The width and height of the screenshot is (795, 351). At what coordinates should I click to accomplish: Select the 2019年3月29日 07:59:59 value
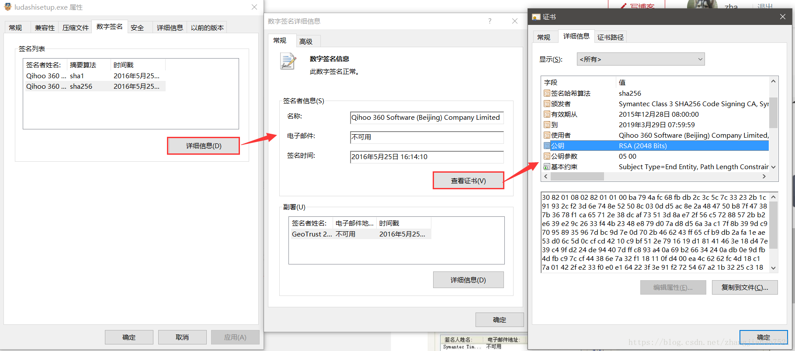click(x=657, y=125)
